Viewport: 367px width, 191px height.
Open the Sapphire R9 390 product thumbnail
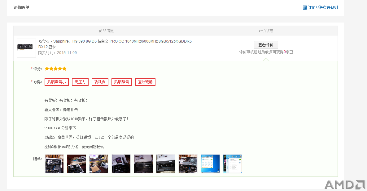click(26, 48)
